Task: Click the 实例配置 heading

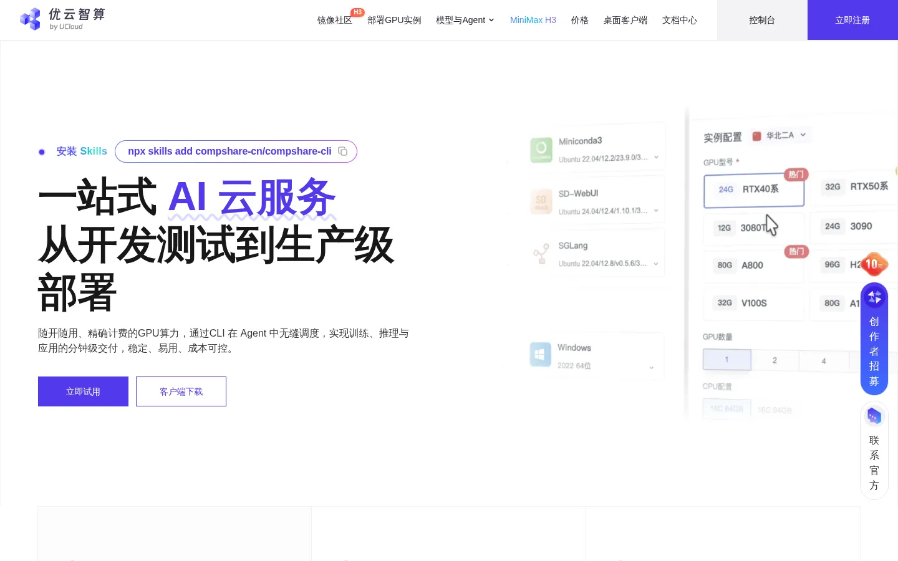Action: click(x=723, y=138)
